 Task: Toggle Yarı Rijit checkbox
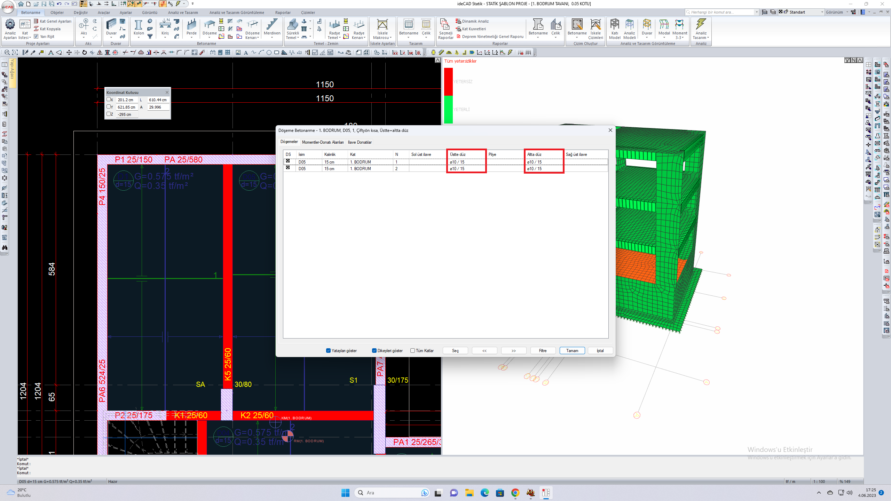point(36,36)
